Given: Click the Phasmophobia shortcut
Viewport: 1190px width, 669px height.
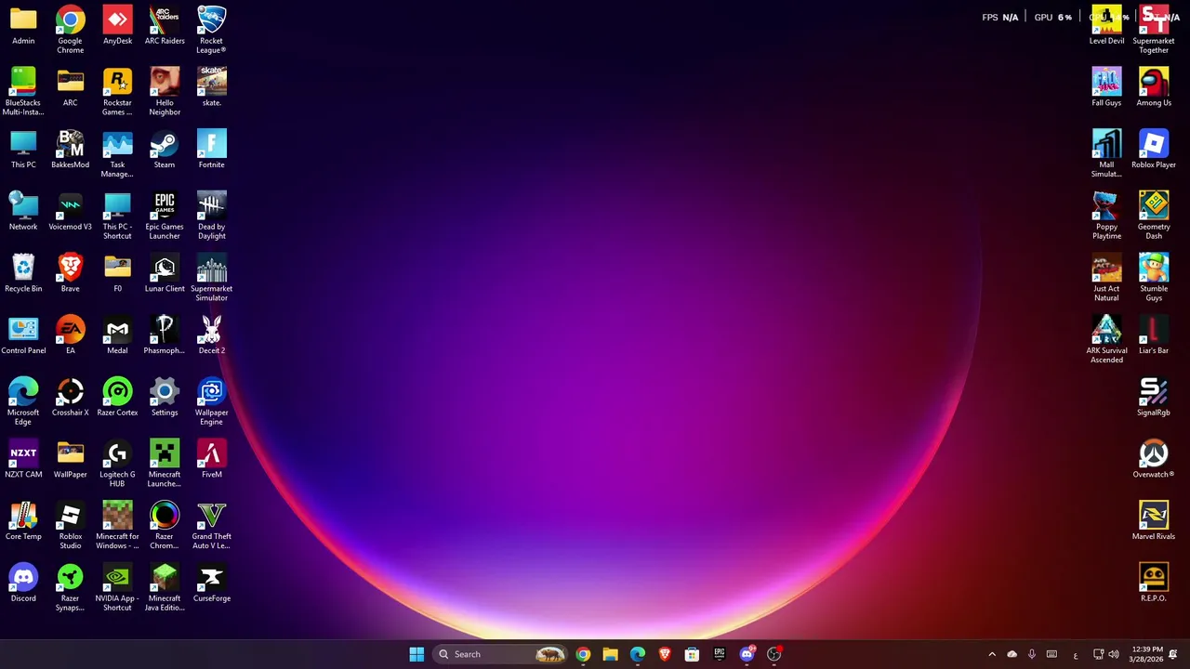Looking at the screenshot, I should tap(165, 330).
